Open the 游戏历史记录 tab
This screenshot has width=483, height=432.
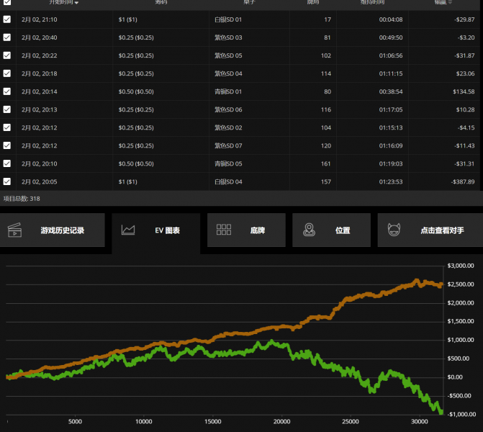coord(62,230)
